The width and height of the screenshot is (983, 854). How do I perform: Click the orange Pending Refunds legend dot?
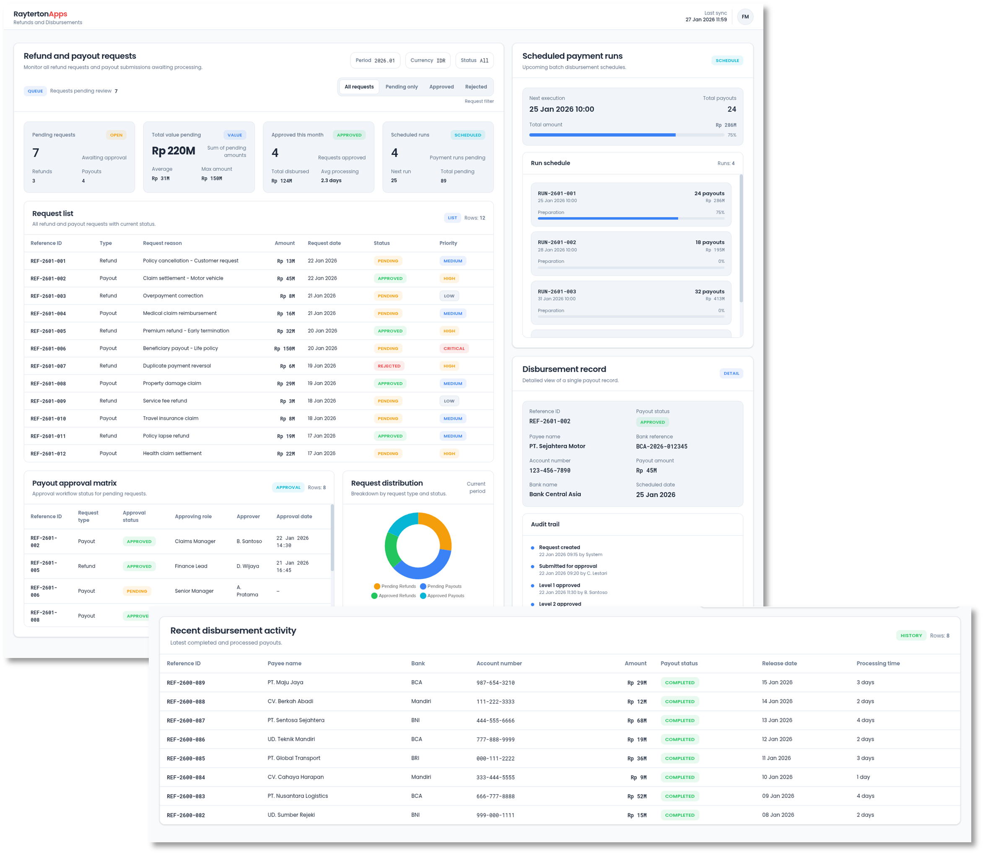click(377, 587)
